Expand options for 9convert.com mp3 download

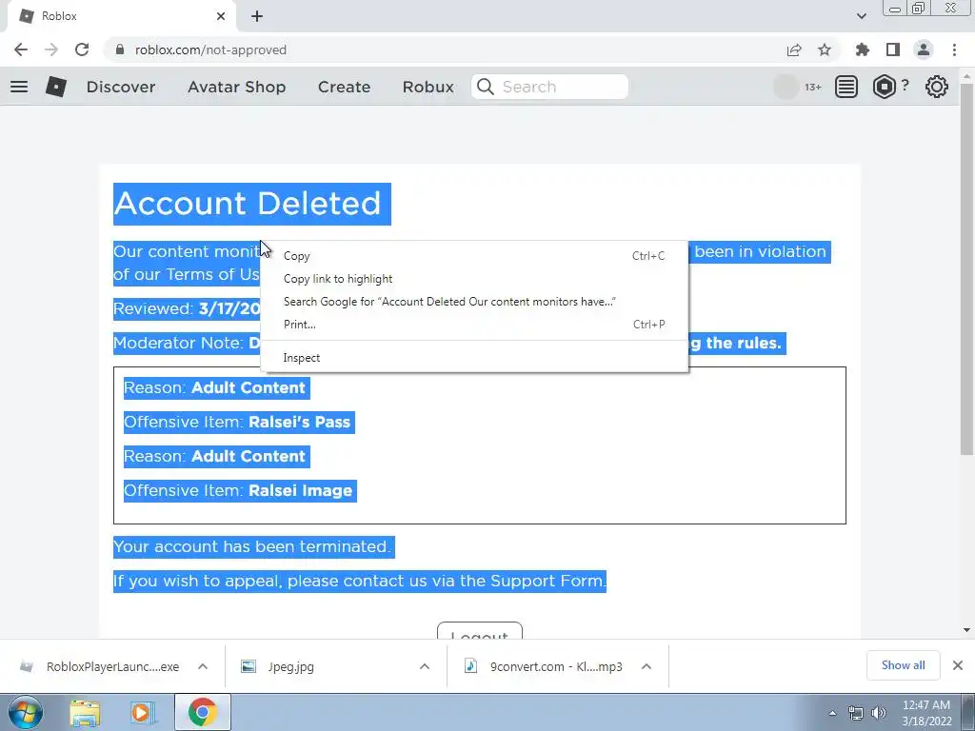pyautogui.click(x=647, y=666)
